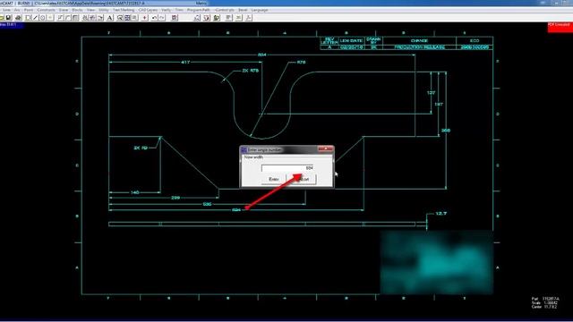Click the '299' dimension text
Screen dimensions: 573x322
click(175, 198)
